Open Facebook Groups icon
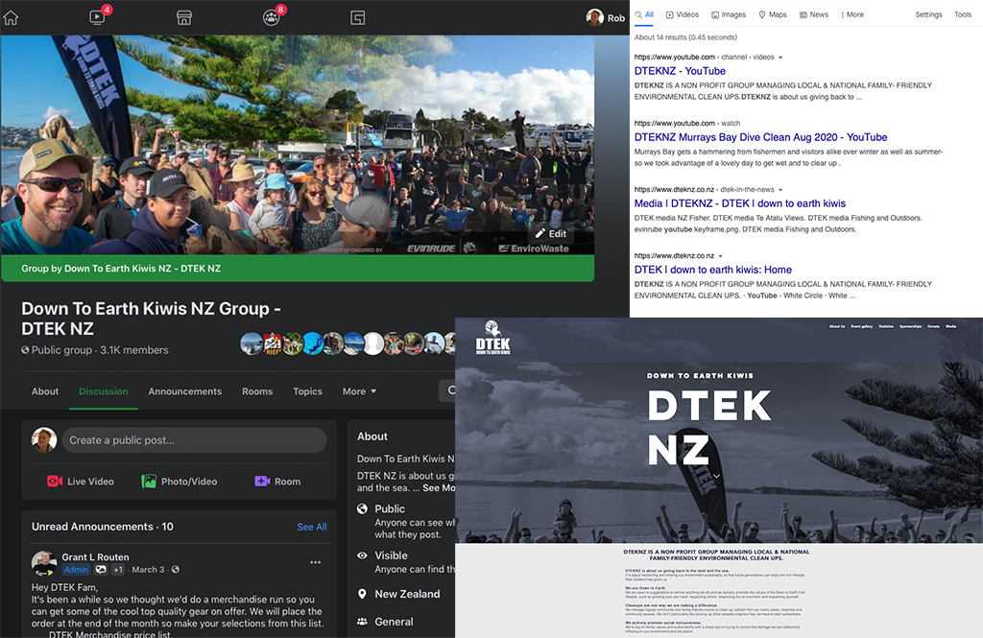This screenshot has width=983, height=638. point(271,17)
